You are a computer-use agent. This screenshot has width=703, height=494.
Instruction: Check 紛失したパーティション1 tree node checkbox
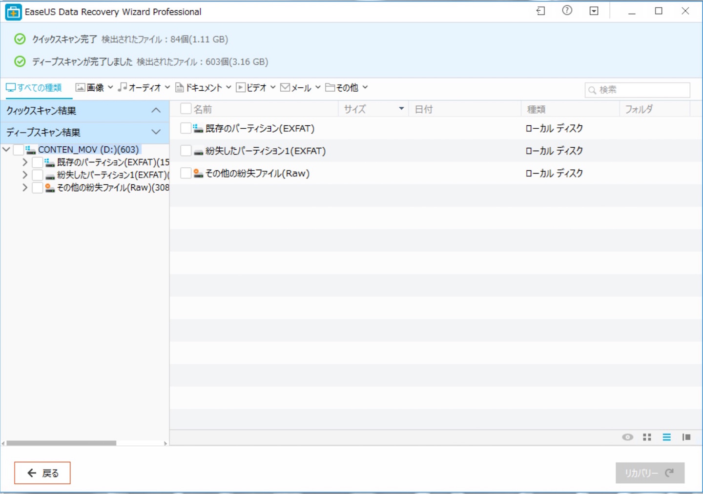pos(37,175)
